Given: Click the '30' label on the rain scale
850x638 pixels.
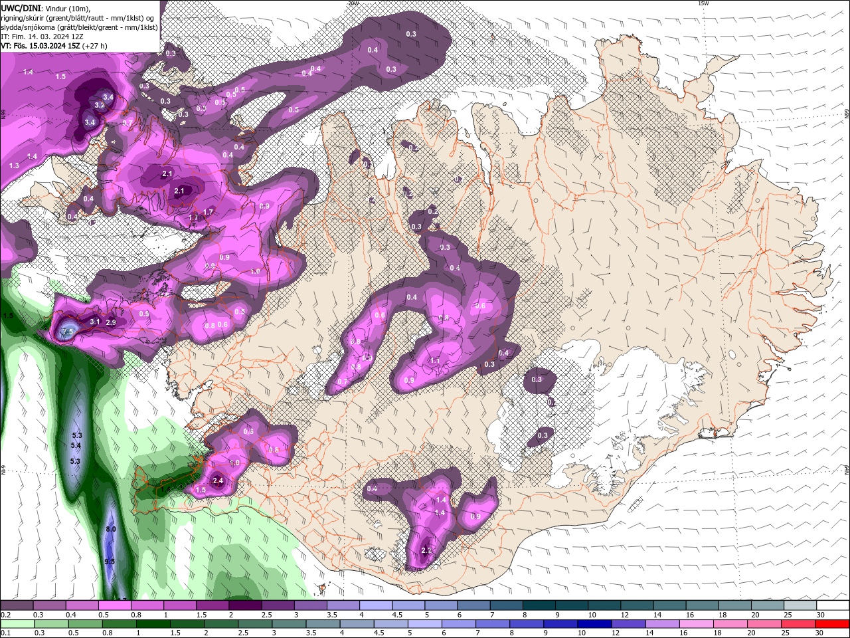Looking at the screenshot, I should [821, 633].
